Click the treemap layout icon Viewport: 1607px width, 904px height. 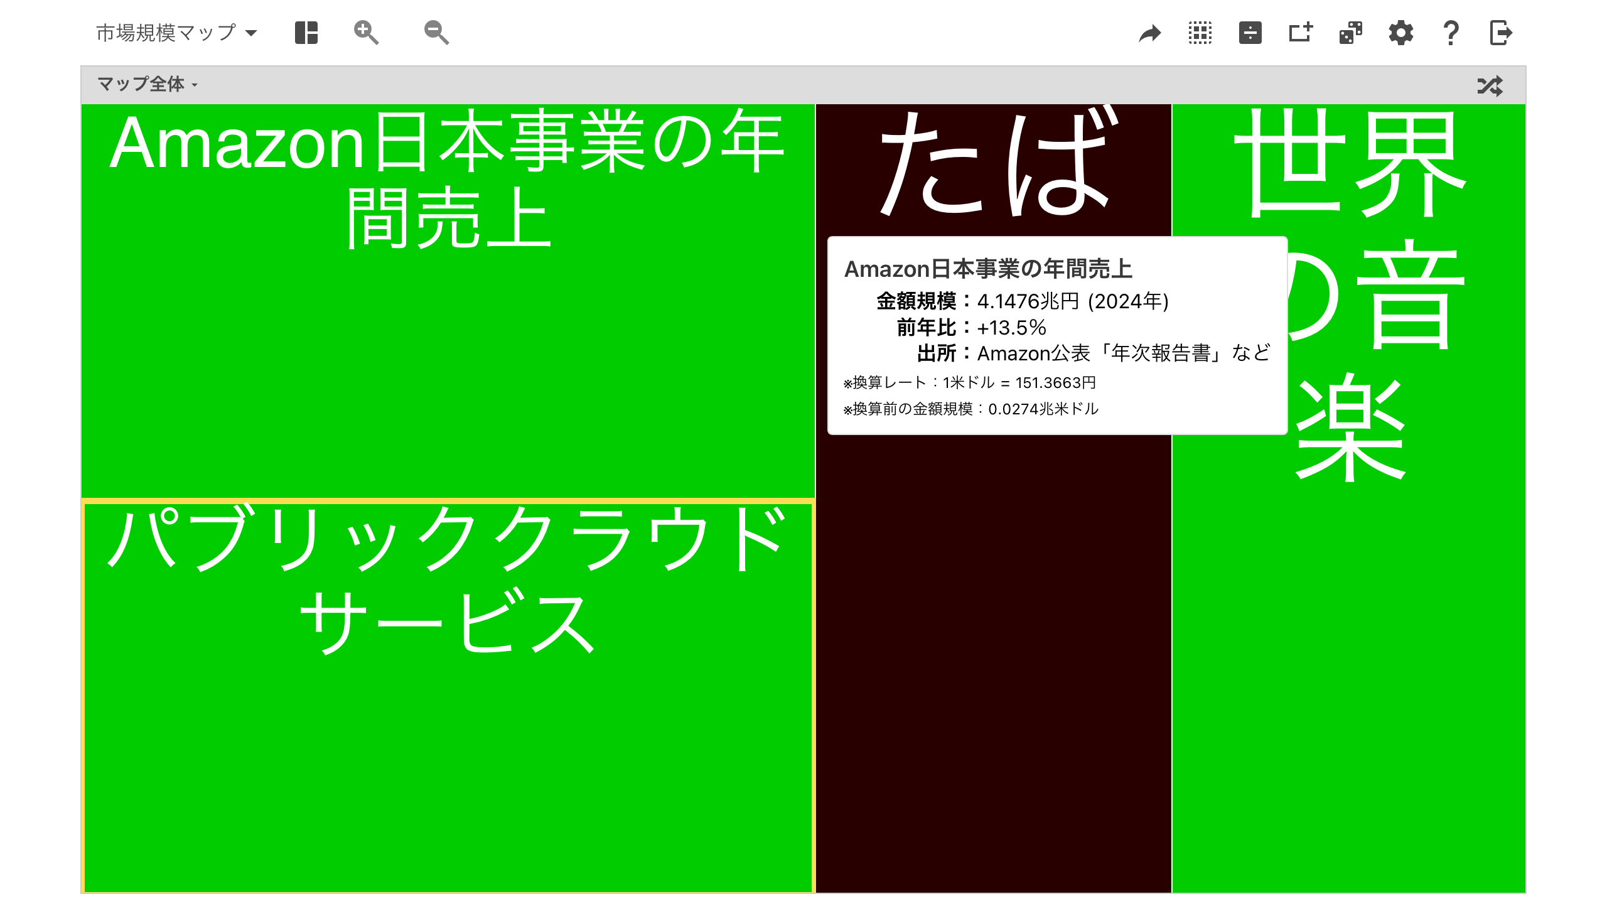click(x=306, y=33)
